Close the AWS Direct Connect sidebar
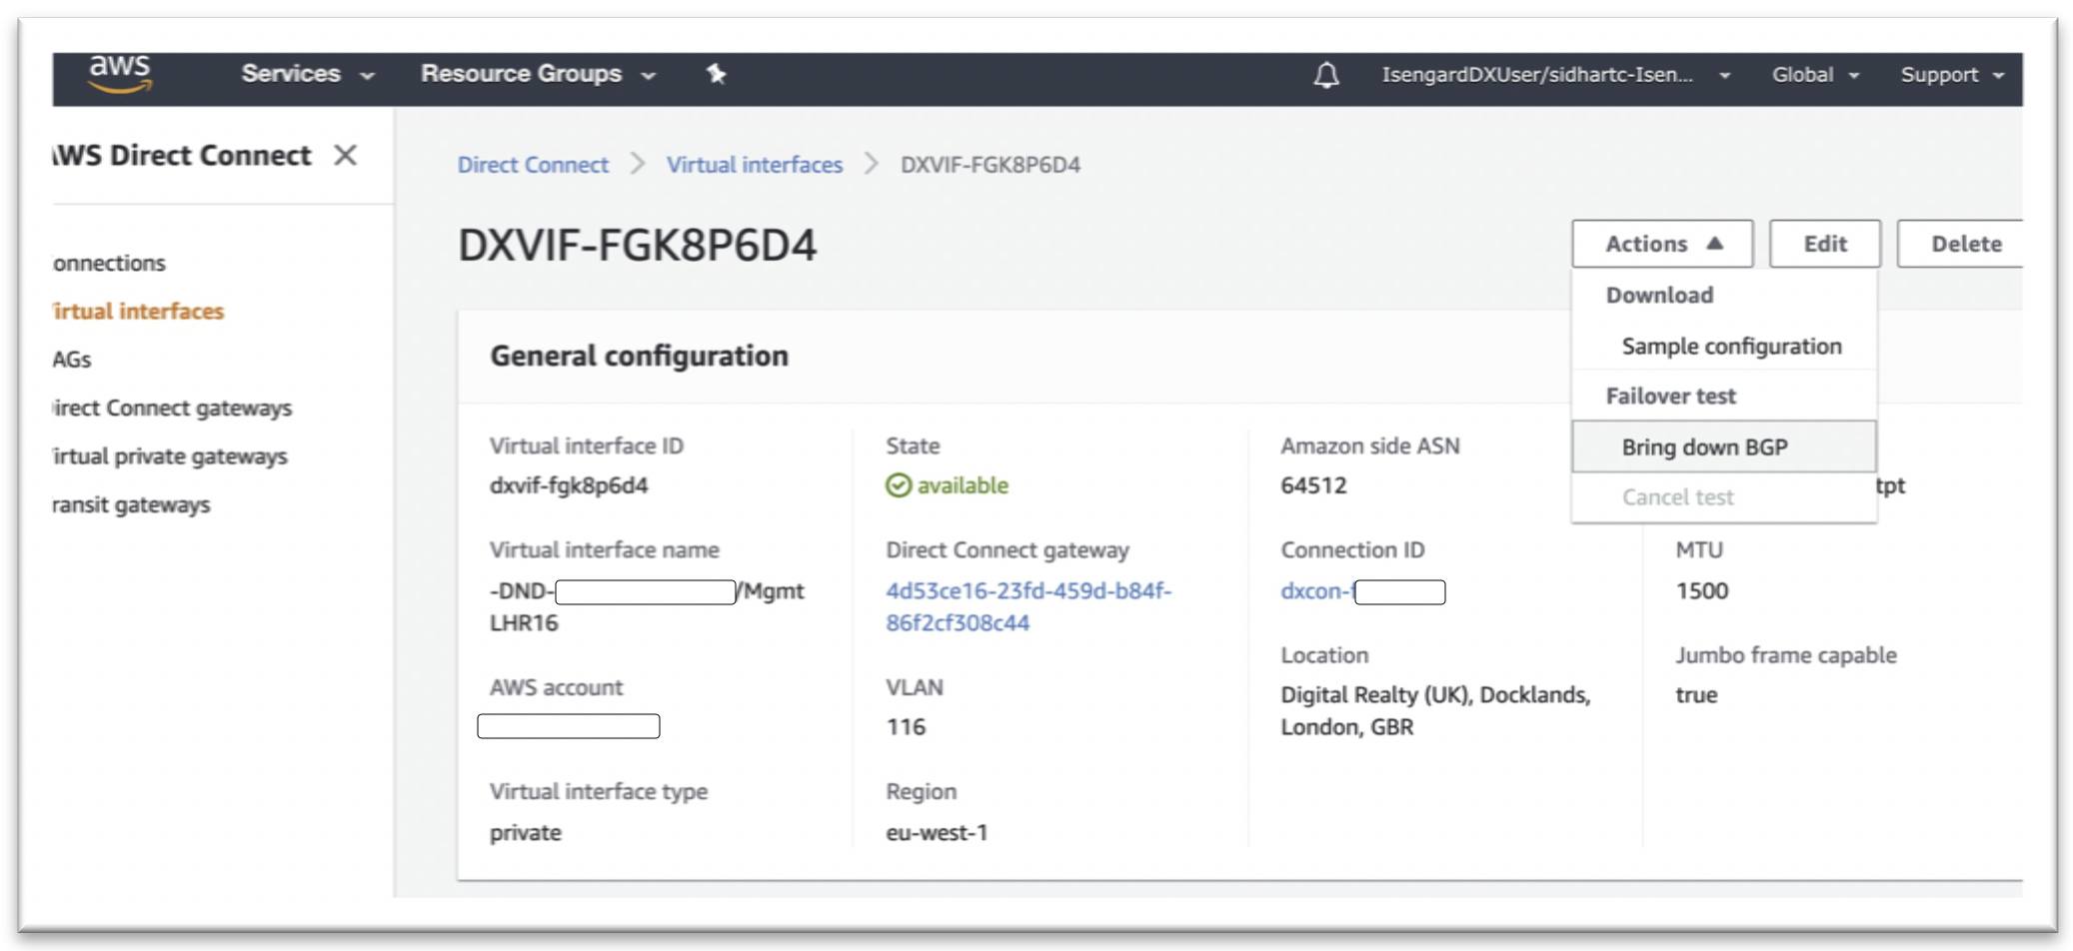The image size is (2073, 951). (346, 155)
